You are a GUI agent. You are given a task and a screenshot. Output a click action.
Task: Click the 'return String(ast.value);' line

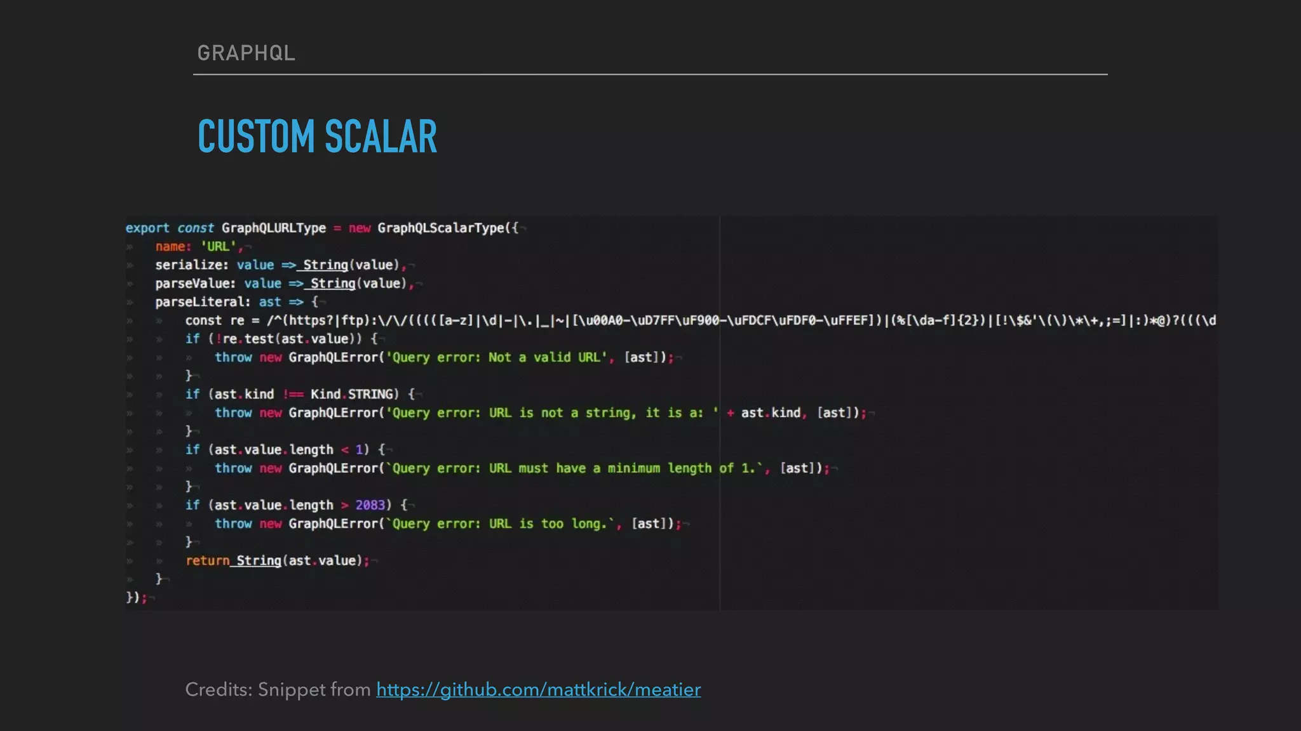coord(278,560)
